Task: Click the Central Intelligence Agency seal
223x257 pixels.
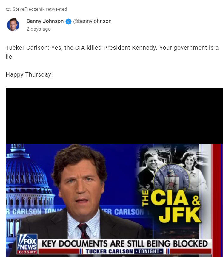Action: click(172, 178)
